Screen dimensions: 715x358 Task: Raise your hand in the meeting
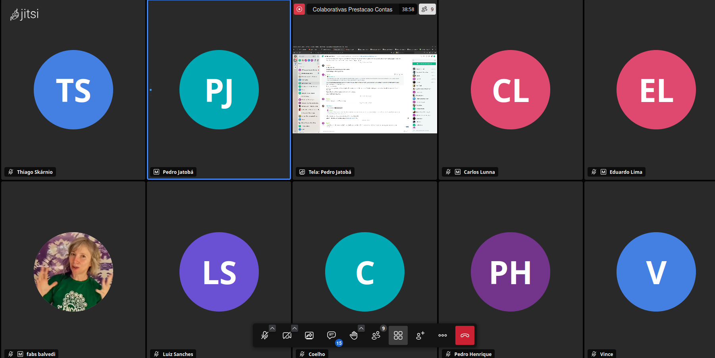coord(354,336)
